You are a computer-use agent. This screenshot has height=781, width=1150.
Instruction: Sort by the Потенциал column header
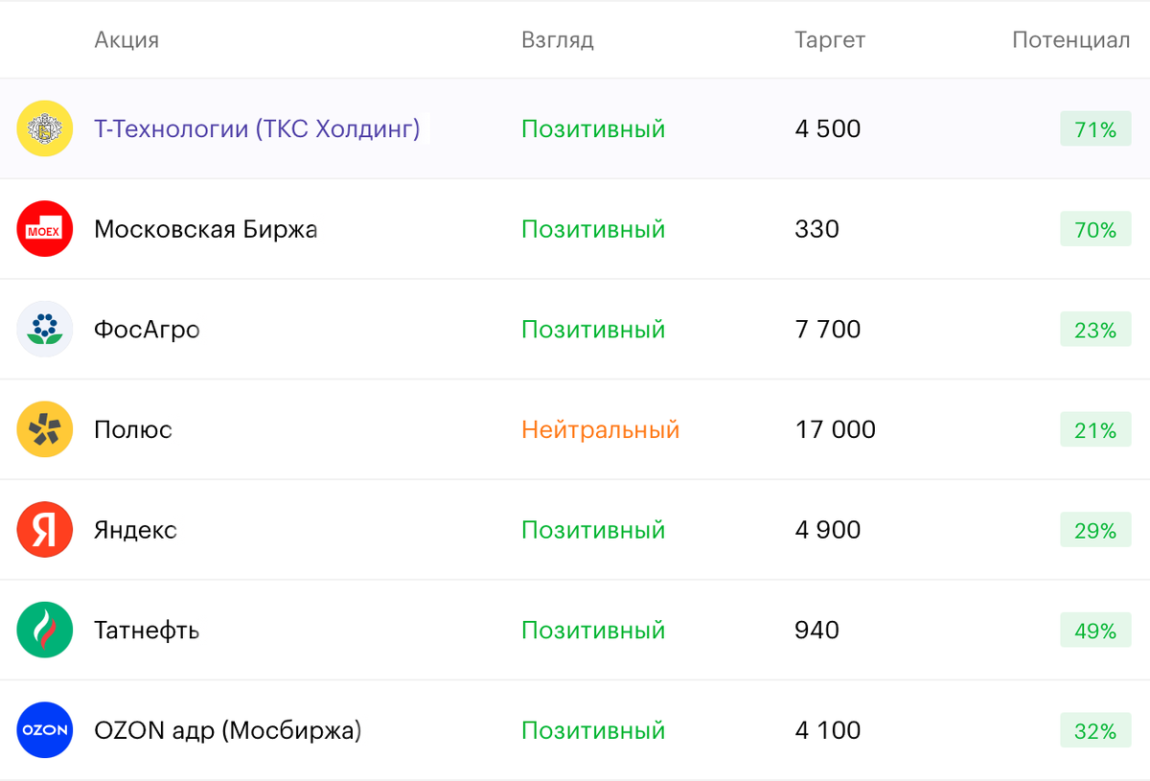click(x=1070, y=40)
